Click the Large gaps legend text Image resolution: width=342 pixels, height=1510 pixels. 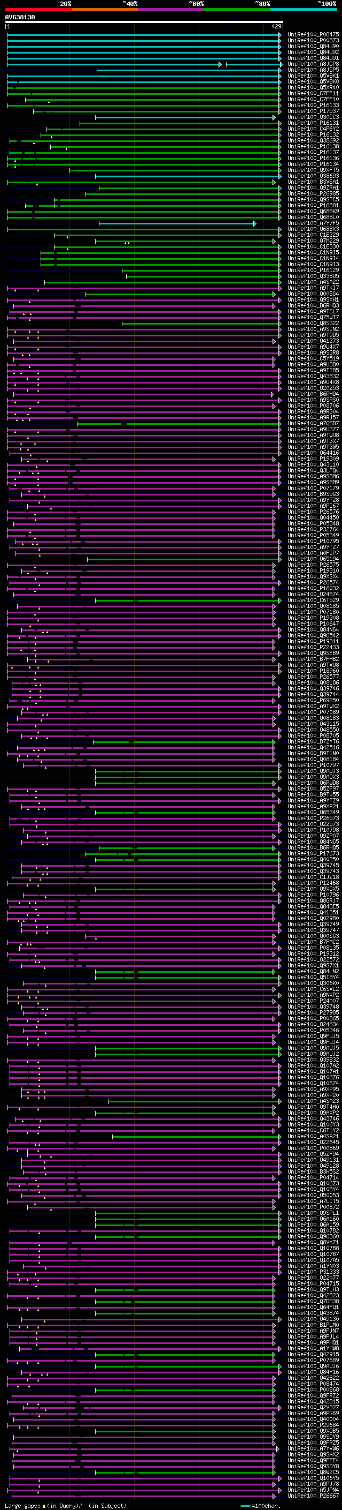(66, 1506)
